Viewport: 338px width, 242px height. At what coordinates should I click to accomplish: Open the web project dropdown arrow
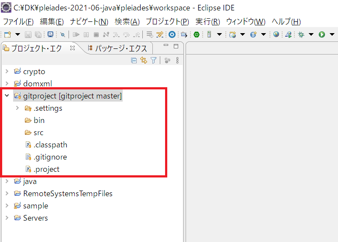(242, 34)
